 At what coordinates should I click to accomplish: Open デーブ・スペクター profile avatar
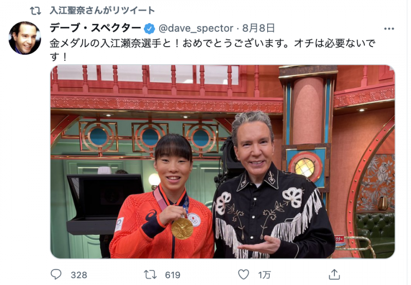click(25, 38)
